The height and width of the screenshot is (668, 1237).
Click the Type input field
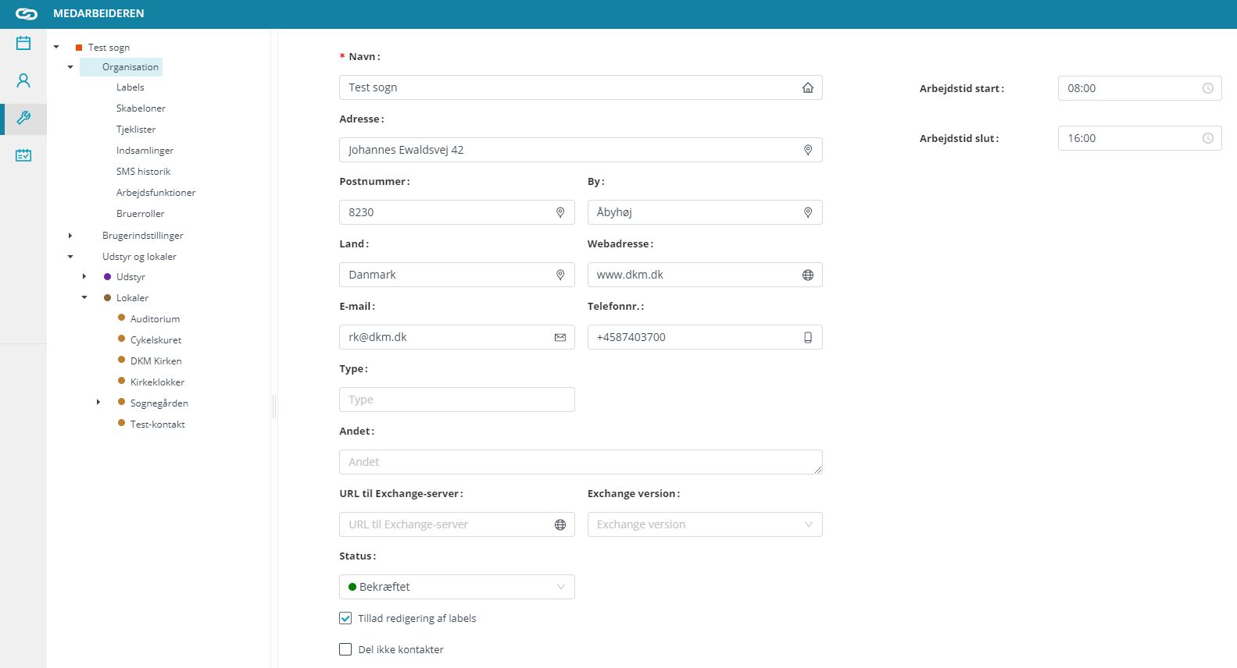click(x=457, y=400)
